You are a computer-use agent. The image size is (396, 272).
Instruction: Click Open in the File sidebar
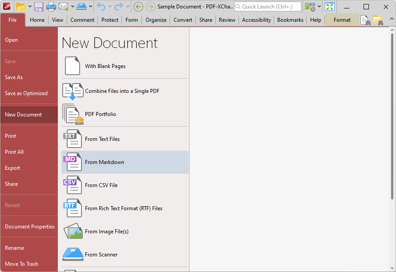pyautogui.click(x=29, y=40)
